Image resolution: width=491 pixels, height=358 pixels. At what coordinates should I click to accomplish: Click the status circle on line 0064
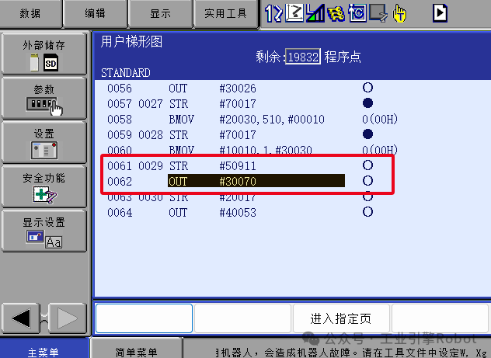point(367,212)
